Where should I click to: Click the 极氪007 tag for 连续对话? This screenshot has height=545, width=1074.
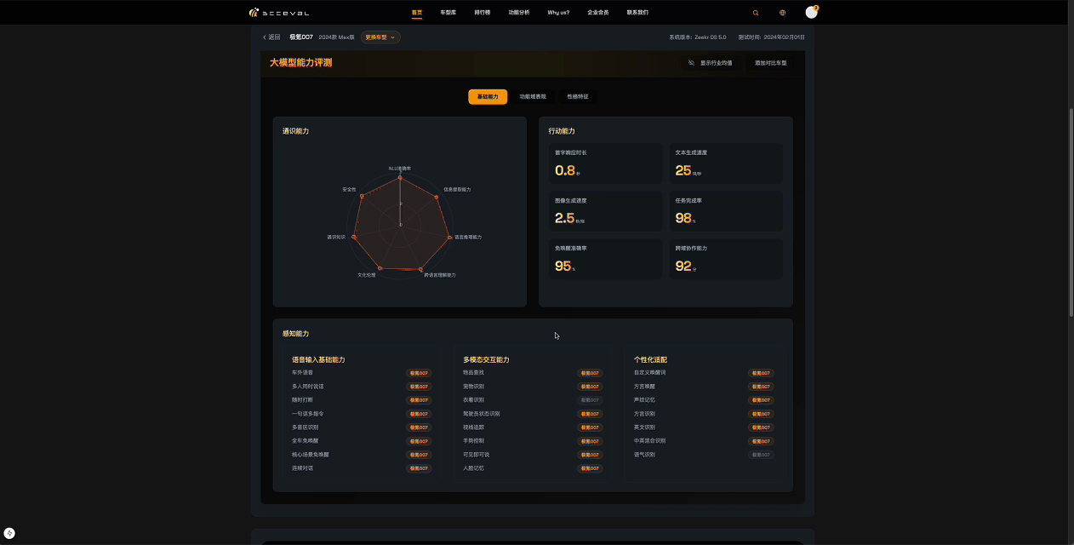[419, 468]
